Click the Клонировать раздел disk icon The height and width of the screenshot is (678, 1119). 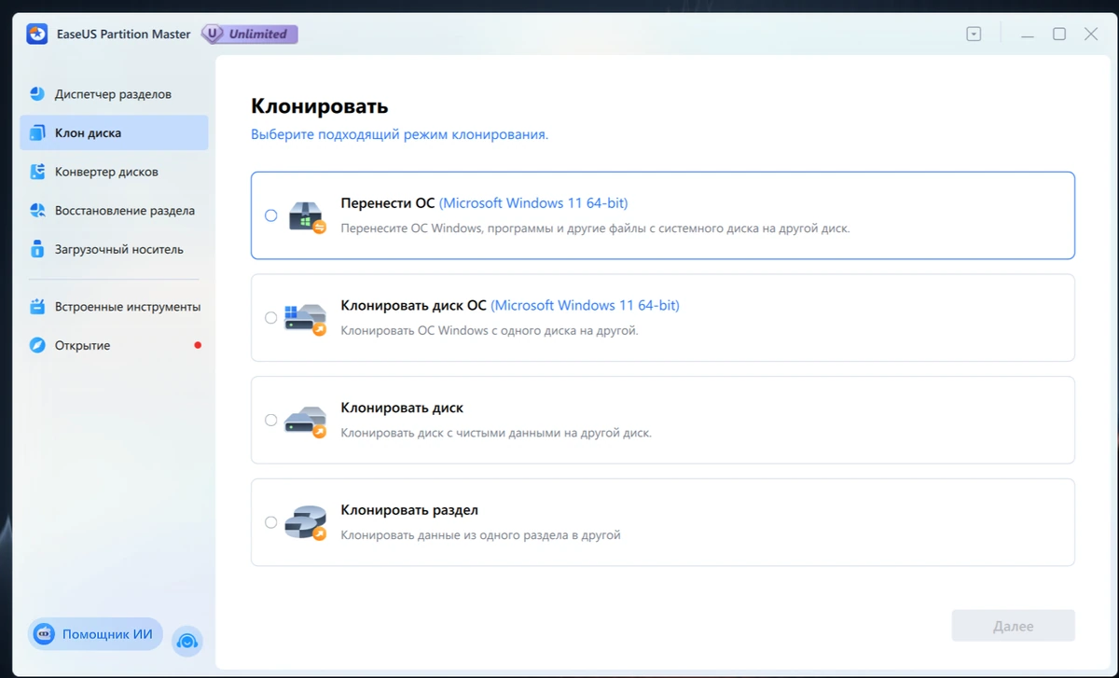306,524
